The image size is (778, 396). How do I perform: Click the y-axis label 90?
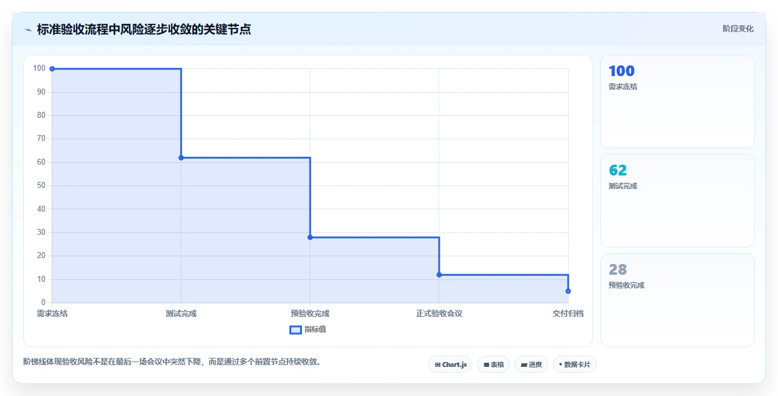pyautogui.click(x=41, y=92)
